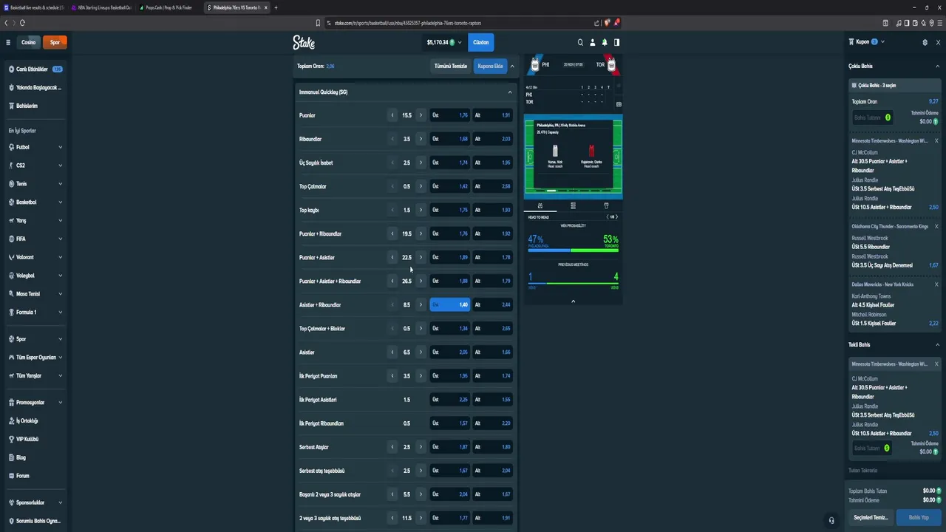Click Kupona Ekle button
This screenshot has height=532, width=946.
click(490, 66)
